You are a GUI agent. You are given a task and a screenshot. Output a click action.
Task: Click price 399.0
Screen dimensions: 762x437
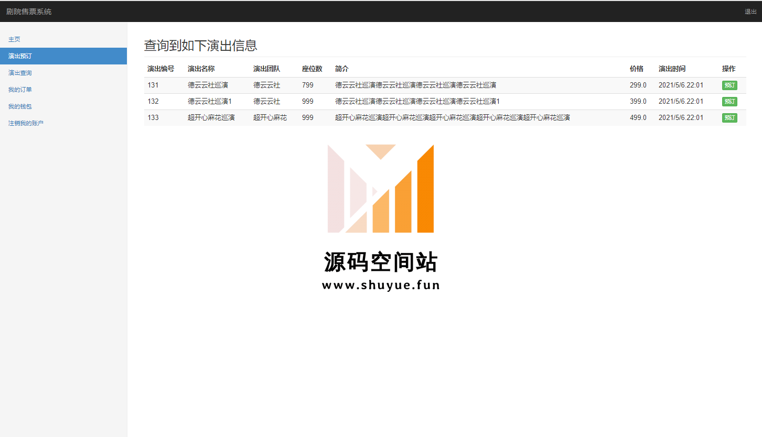(638, 102)
